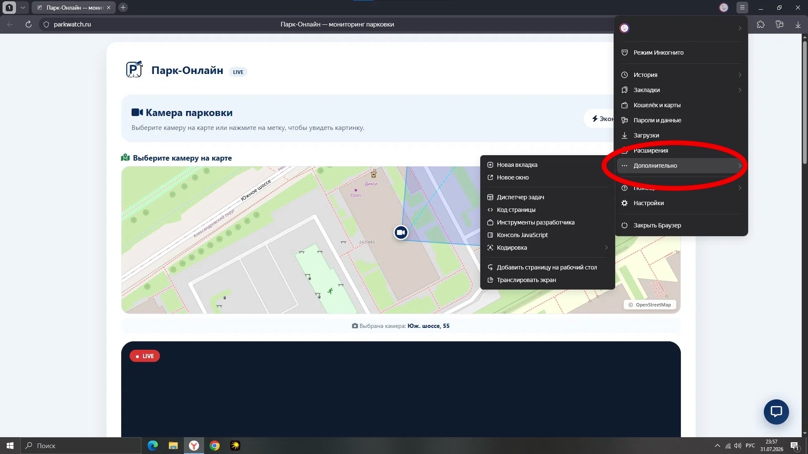Open Microsoft Edge from taskbar
This screenshot has height=454, width=808.
(x=153, y=446)
